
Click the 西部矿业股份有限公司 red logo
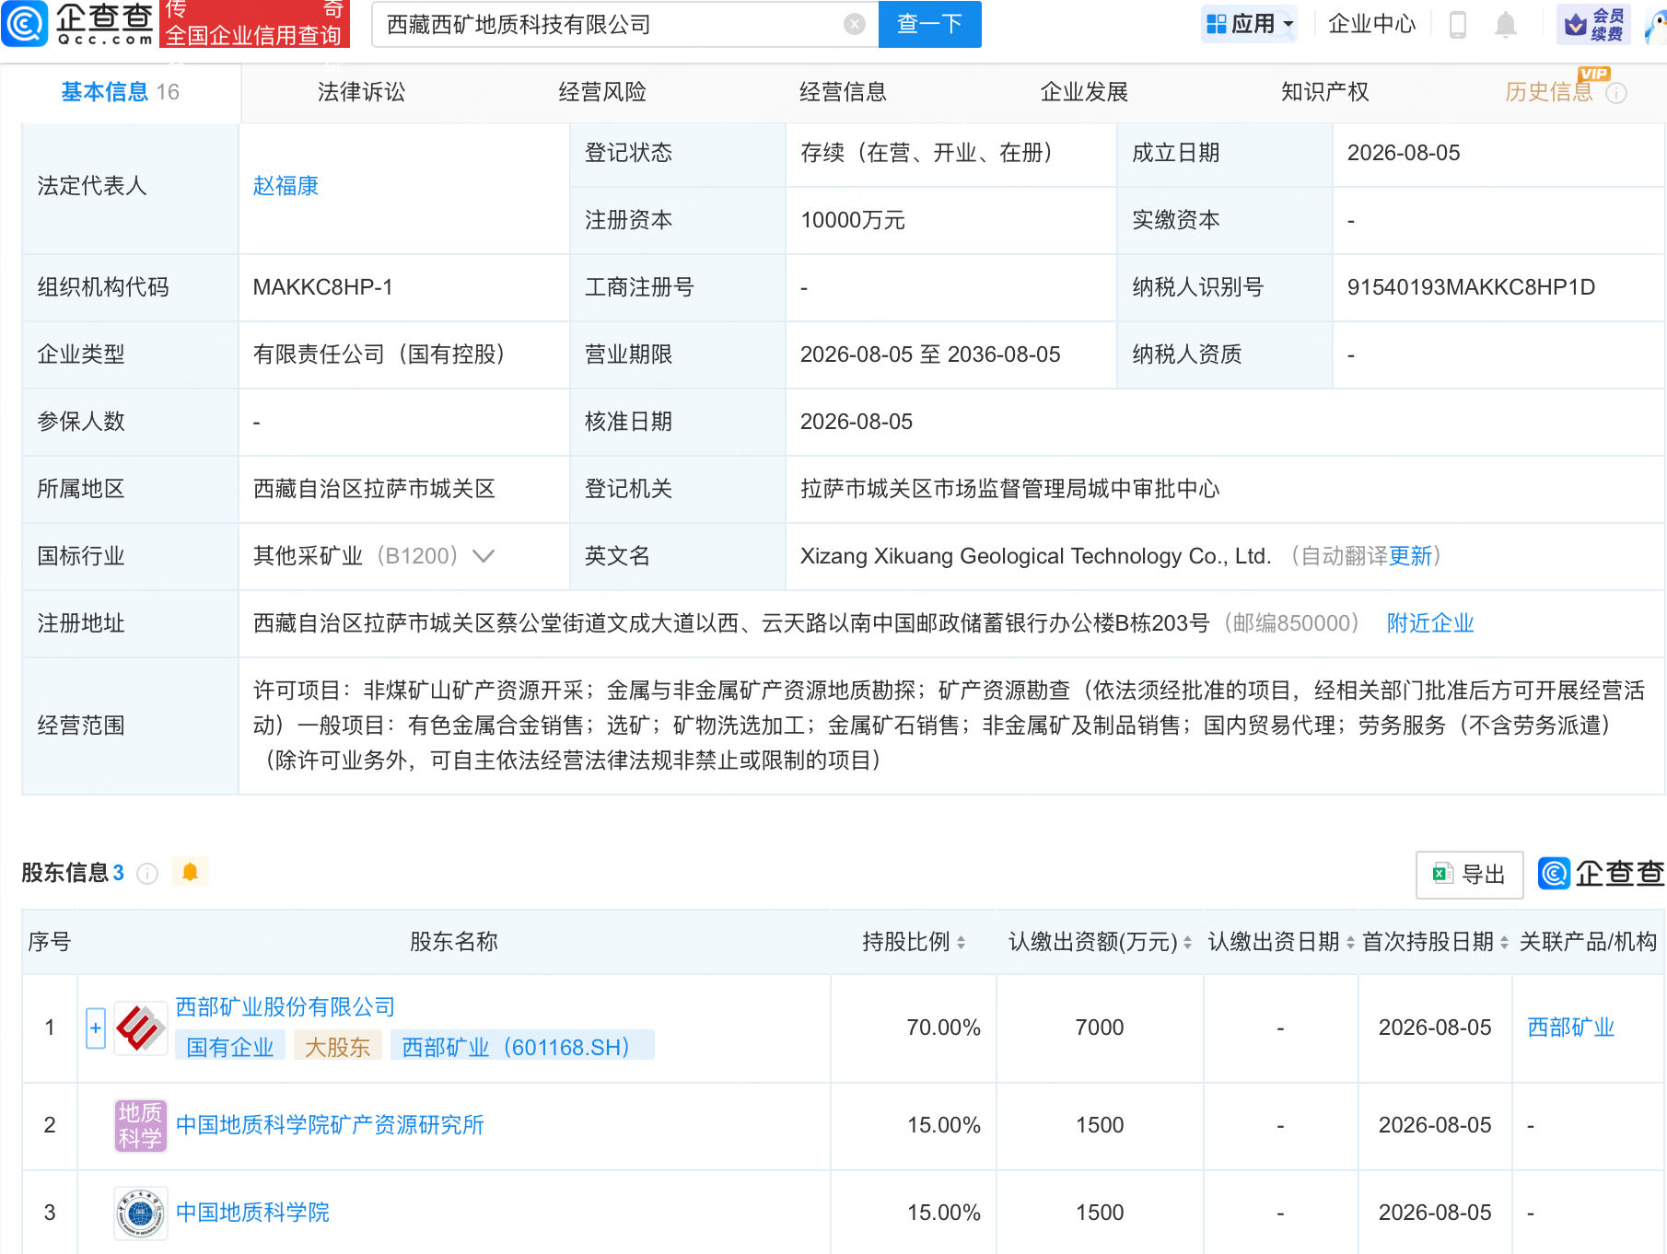pos(141,1028)
